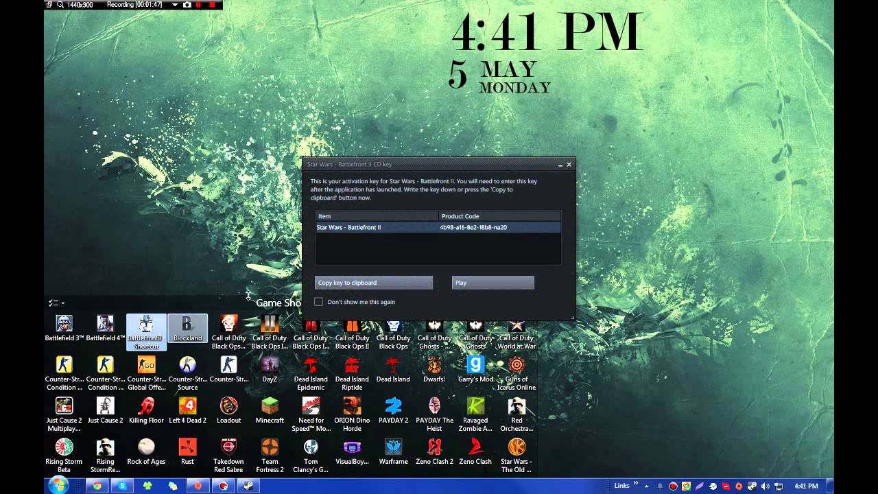Open the Zeno Clash 2 icon
878x494 pixels.
[434, 451]
